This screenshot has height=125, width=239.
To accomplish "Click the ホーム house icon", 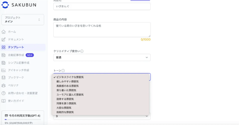I will point(4,32).
